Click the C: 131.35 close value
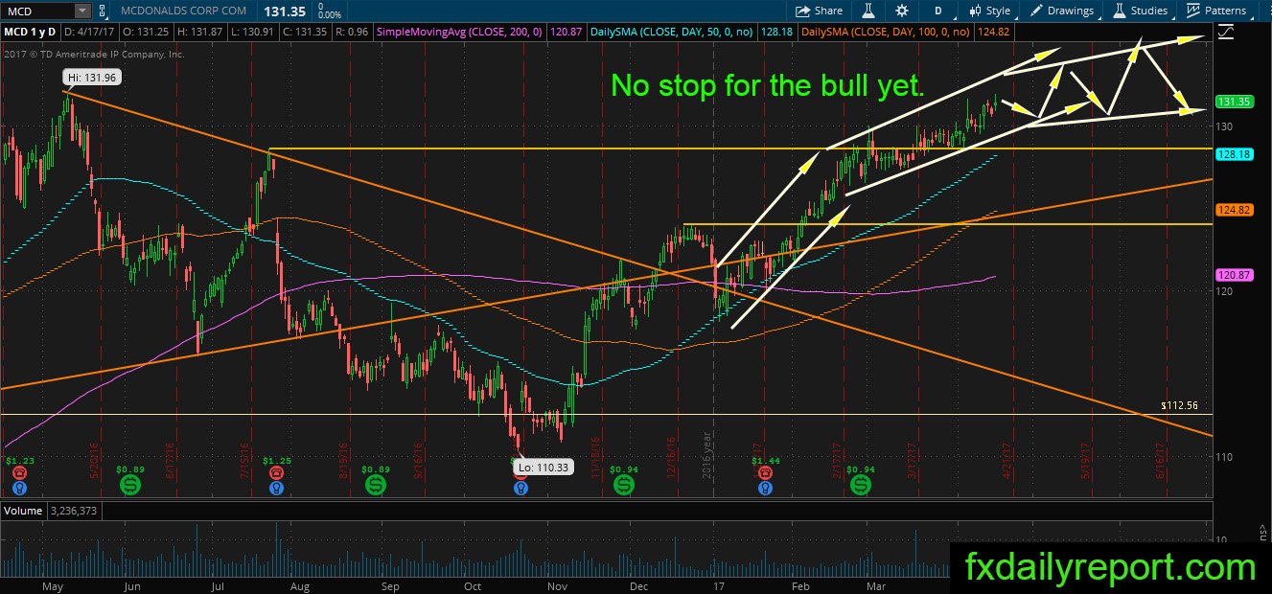 coord(305,32)
